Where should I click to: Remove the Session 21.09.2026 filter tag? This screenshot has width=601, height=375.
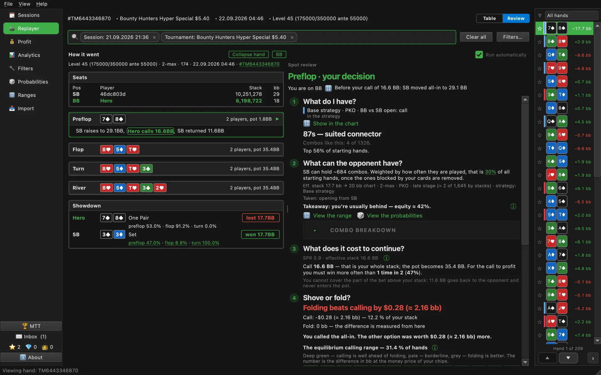point(154,37)
